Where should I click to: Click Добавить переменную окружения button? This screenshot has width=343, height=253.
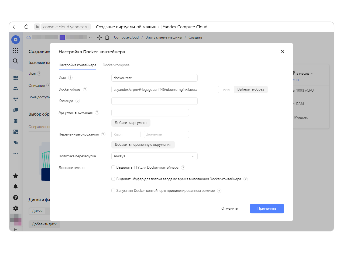pyautogui.click(x=143, y=144)
